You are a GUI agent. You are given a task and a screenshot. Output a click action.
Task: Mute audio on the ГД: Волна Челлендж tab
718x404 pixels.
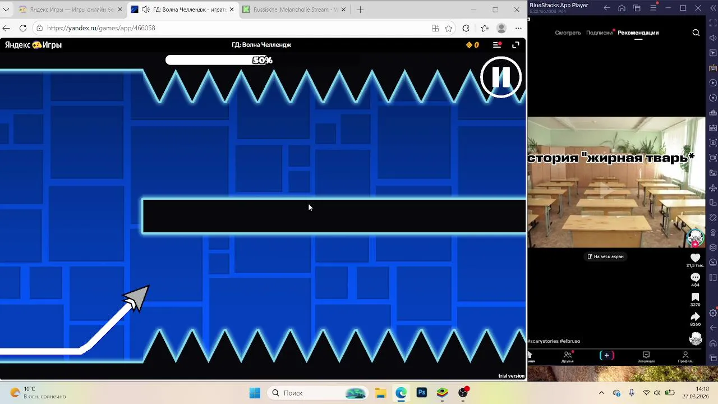tap(145, 10)
